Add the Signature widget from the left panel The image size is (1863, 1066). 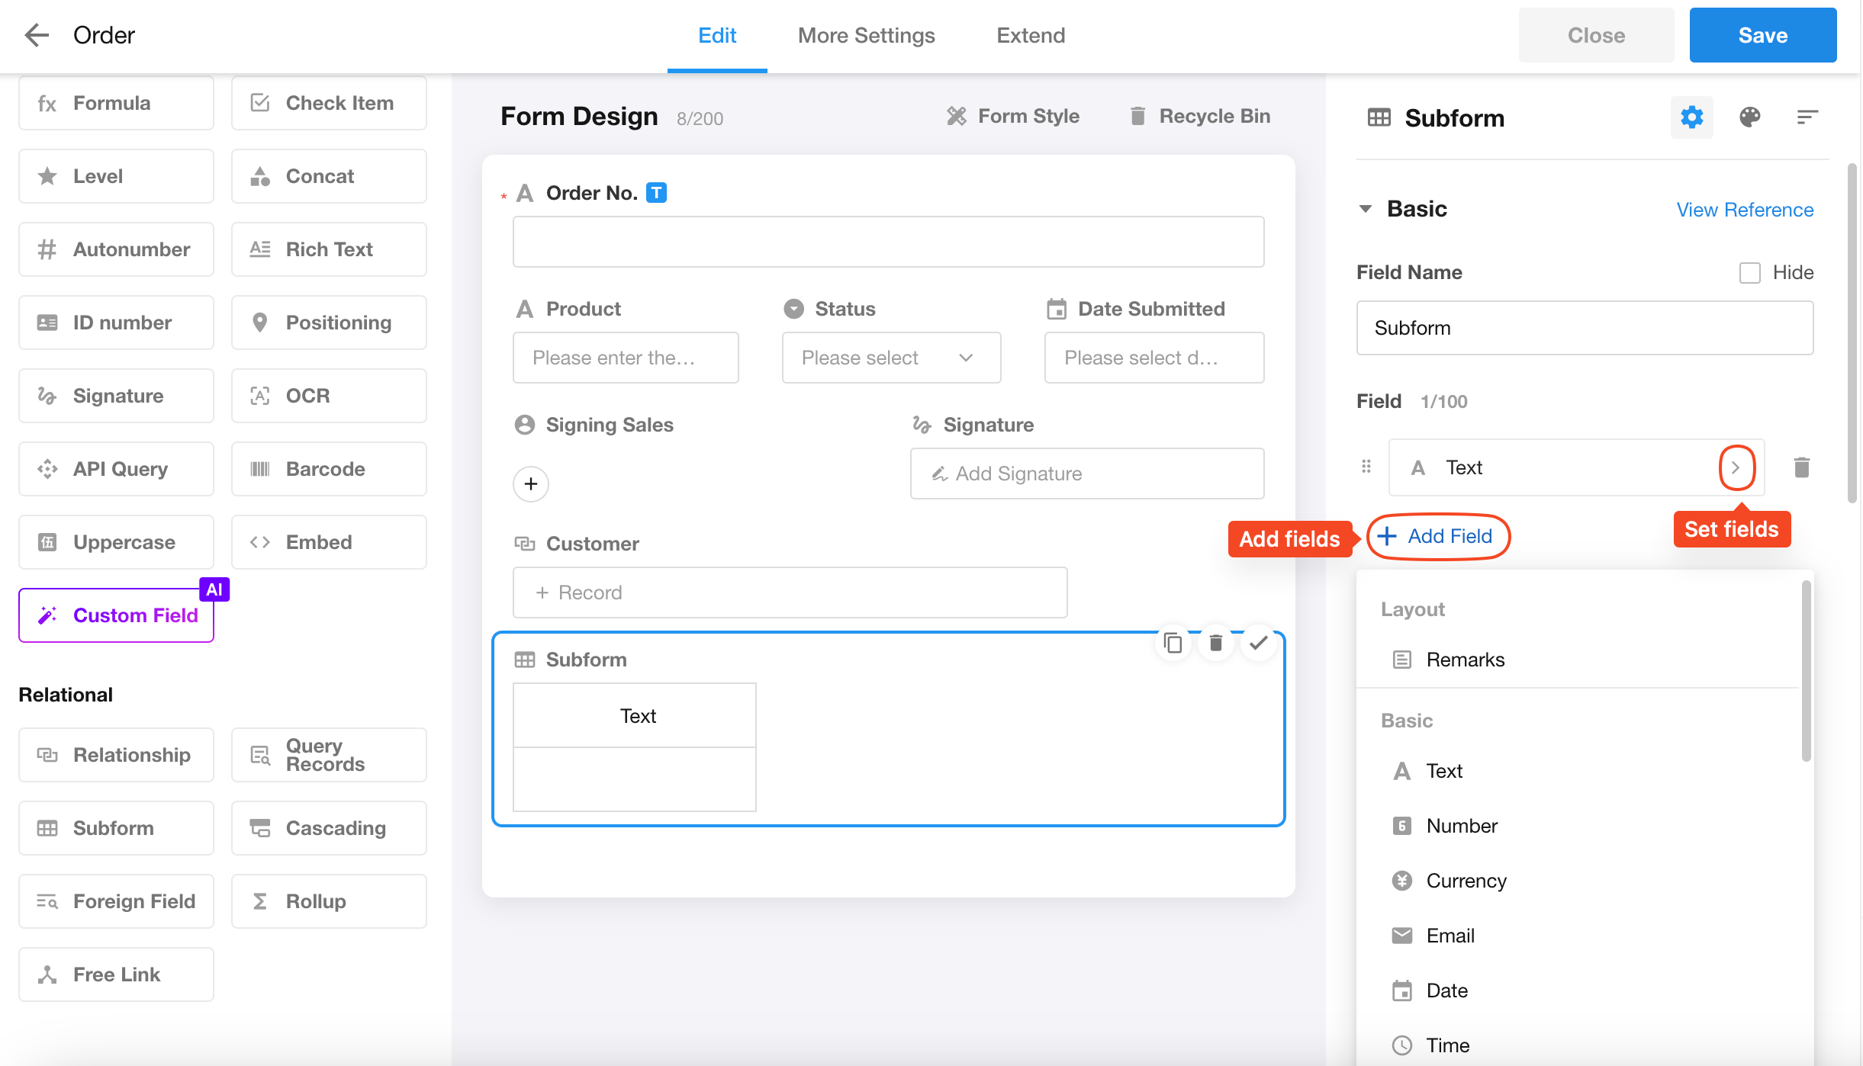pyautogui.click(x=116, y=396)
